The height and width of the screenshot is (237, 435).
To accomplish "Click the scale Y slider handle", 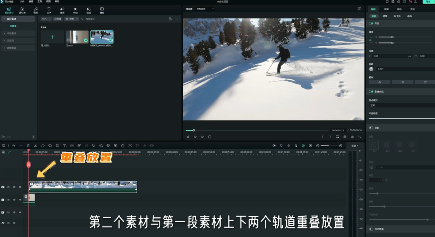I will click(392, 43).
